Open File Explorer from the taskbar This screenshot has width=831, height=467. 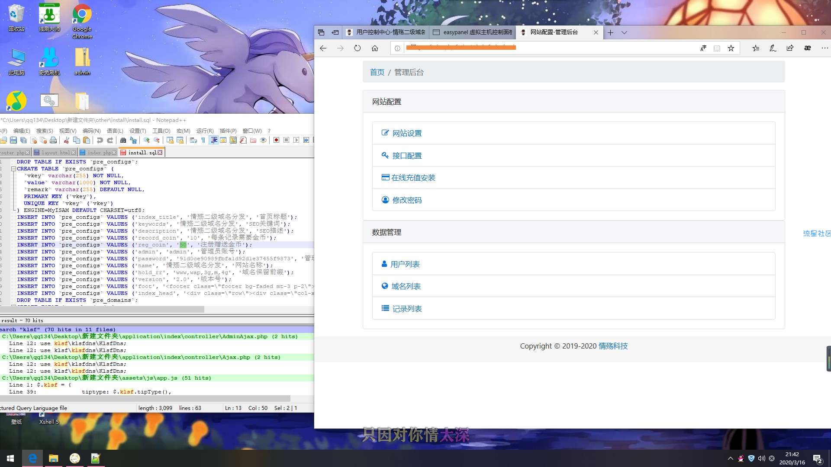pyautogui.click(x=53, y=458)
